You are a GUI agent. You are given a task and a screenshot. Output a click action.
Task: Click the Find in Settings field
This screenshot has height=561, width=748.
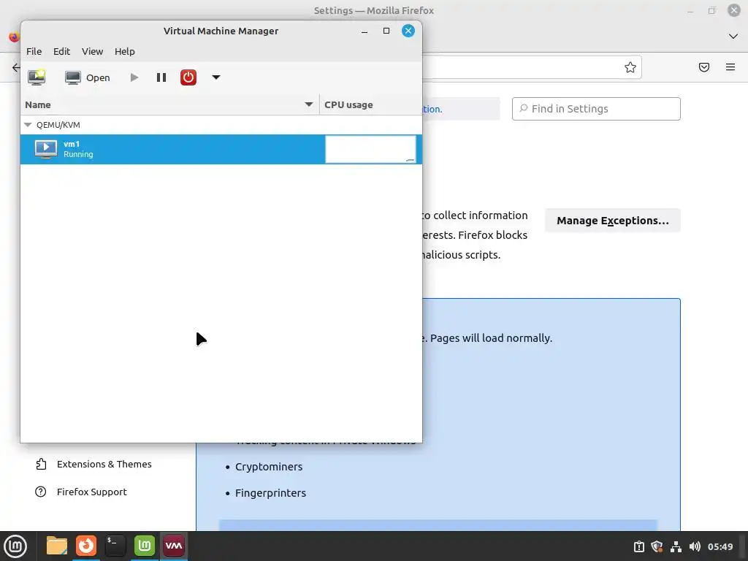(x=596, y=109)
